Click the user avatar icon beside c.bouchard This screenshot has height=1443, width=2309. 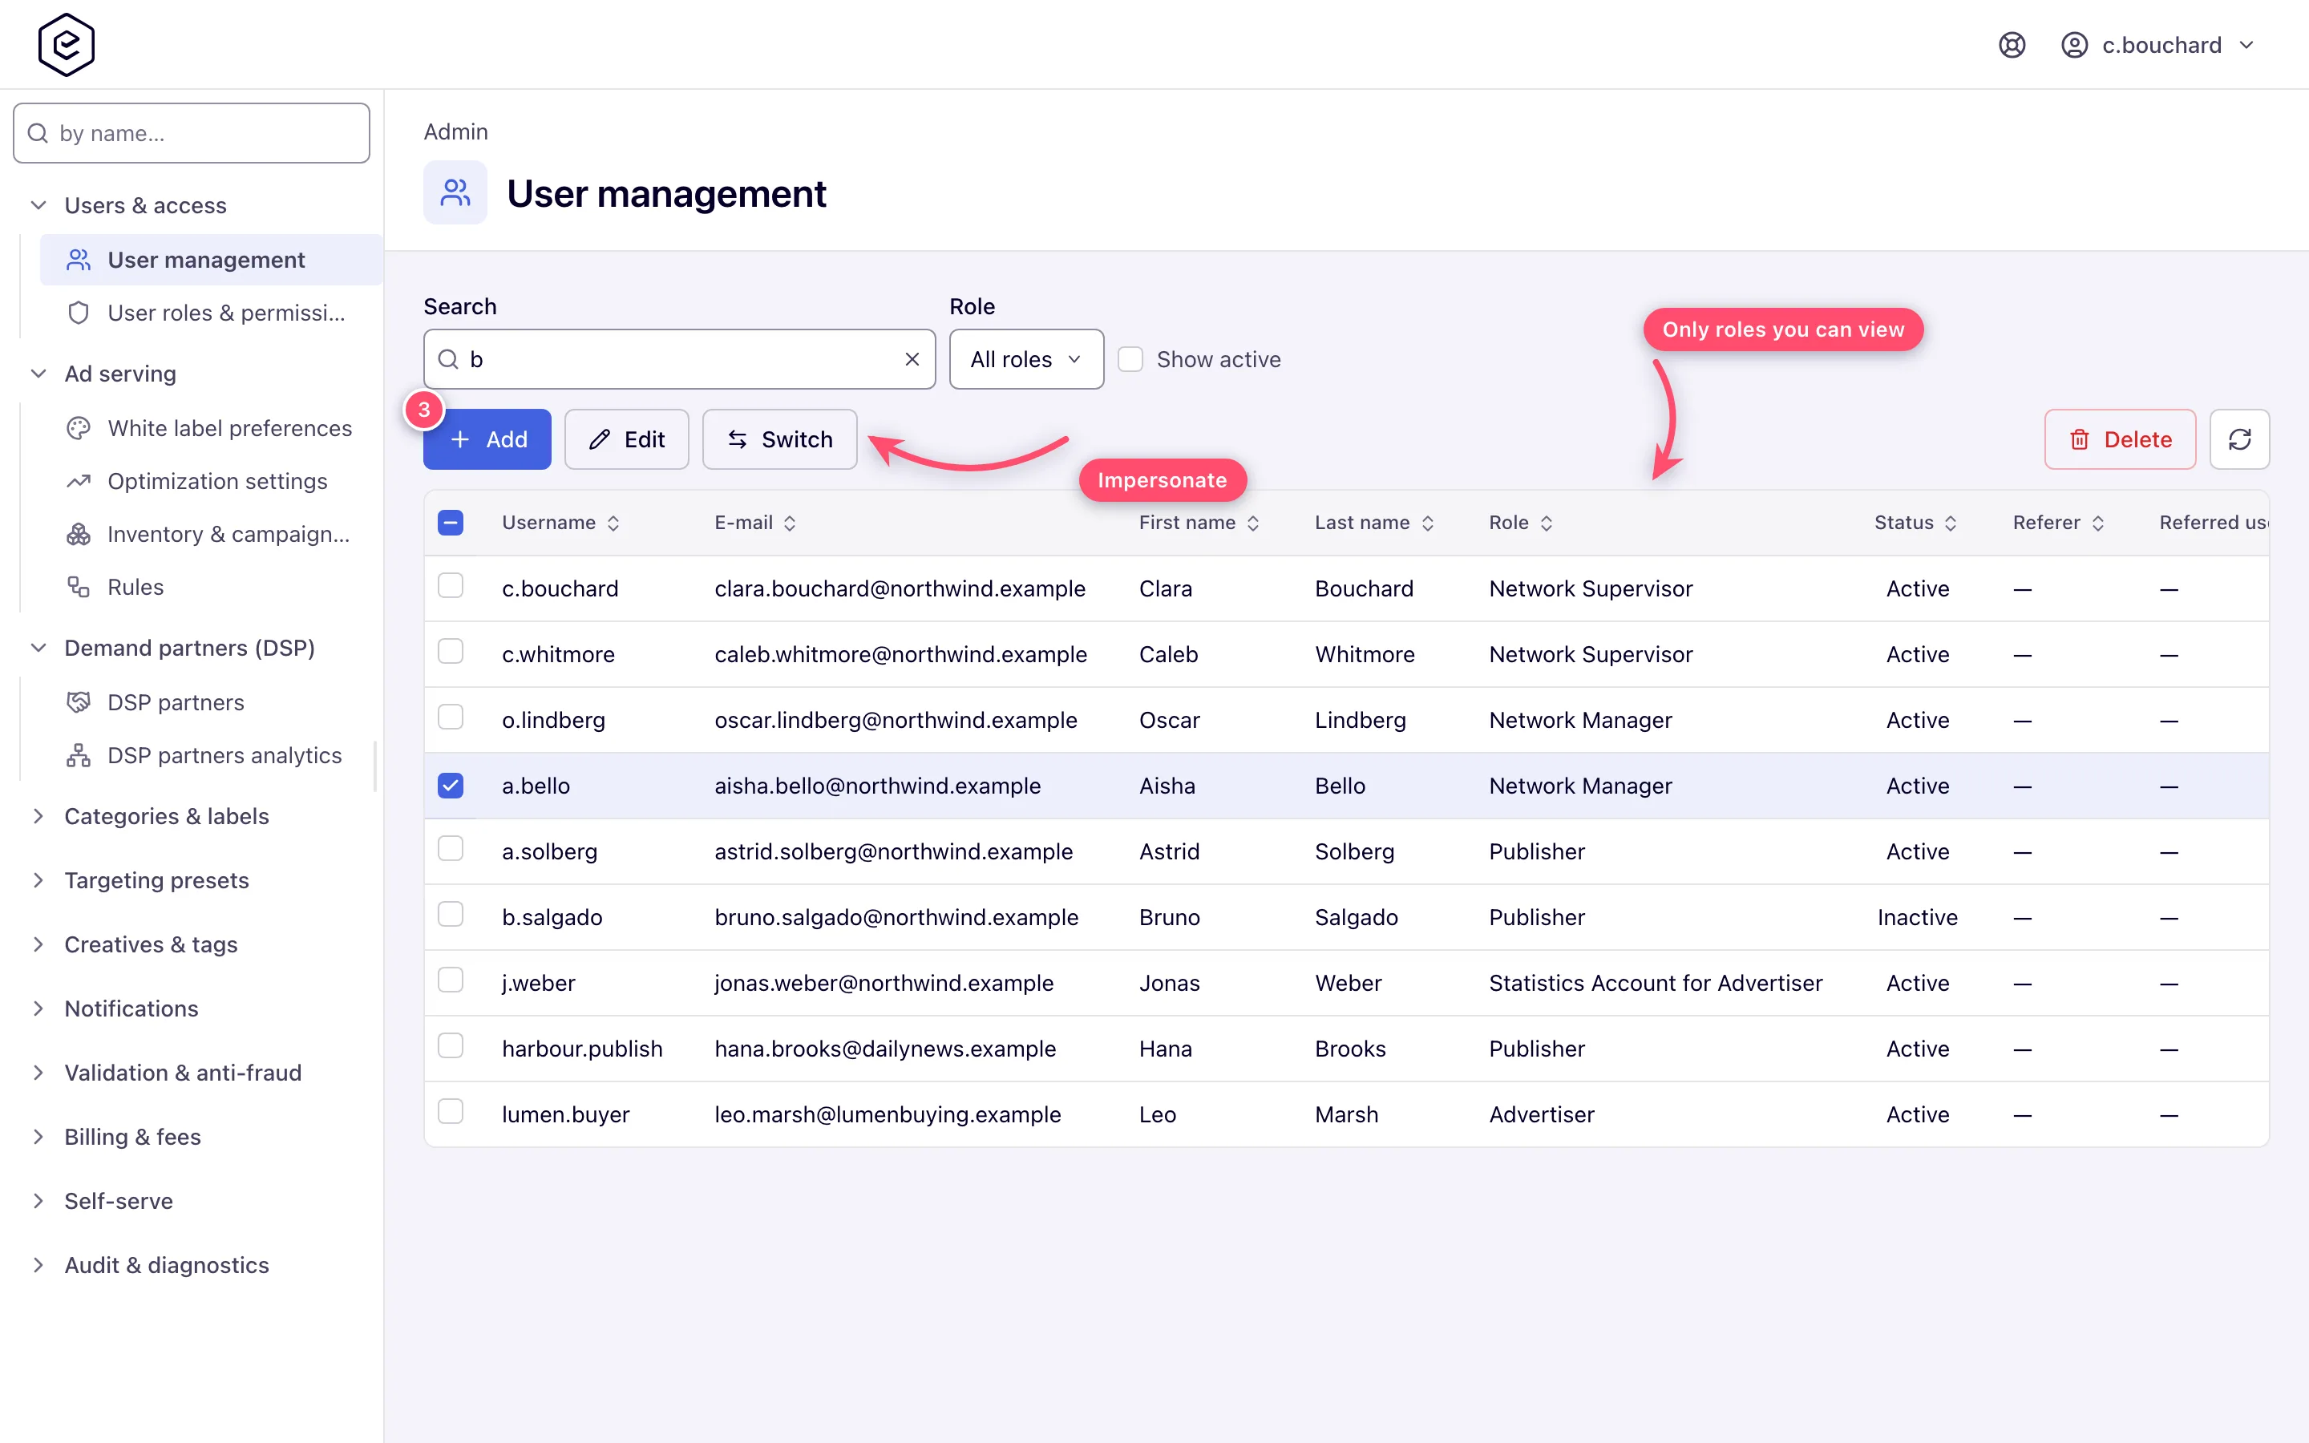click(2074, 45)
